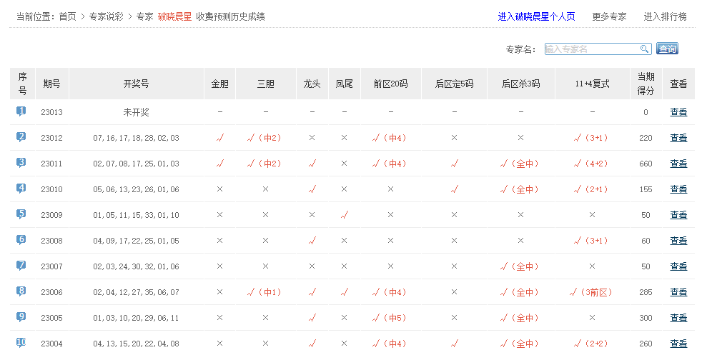Click the number 5 row badge icon
The height and width of the screenshot is (350, 702).
click(x=21, y=214)
